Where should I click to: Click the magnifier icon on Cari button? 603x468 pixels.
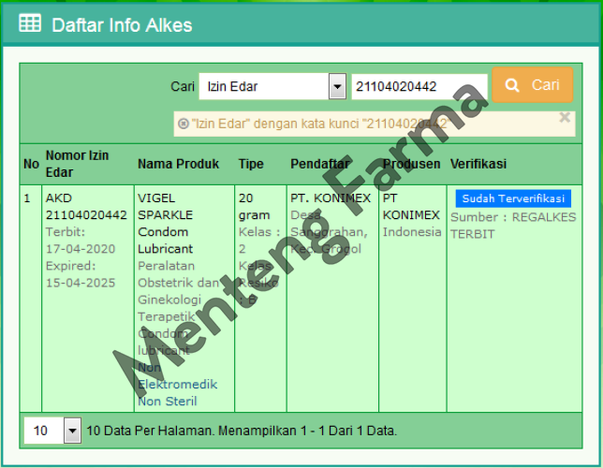[512, 85]
